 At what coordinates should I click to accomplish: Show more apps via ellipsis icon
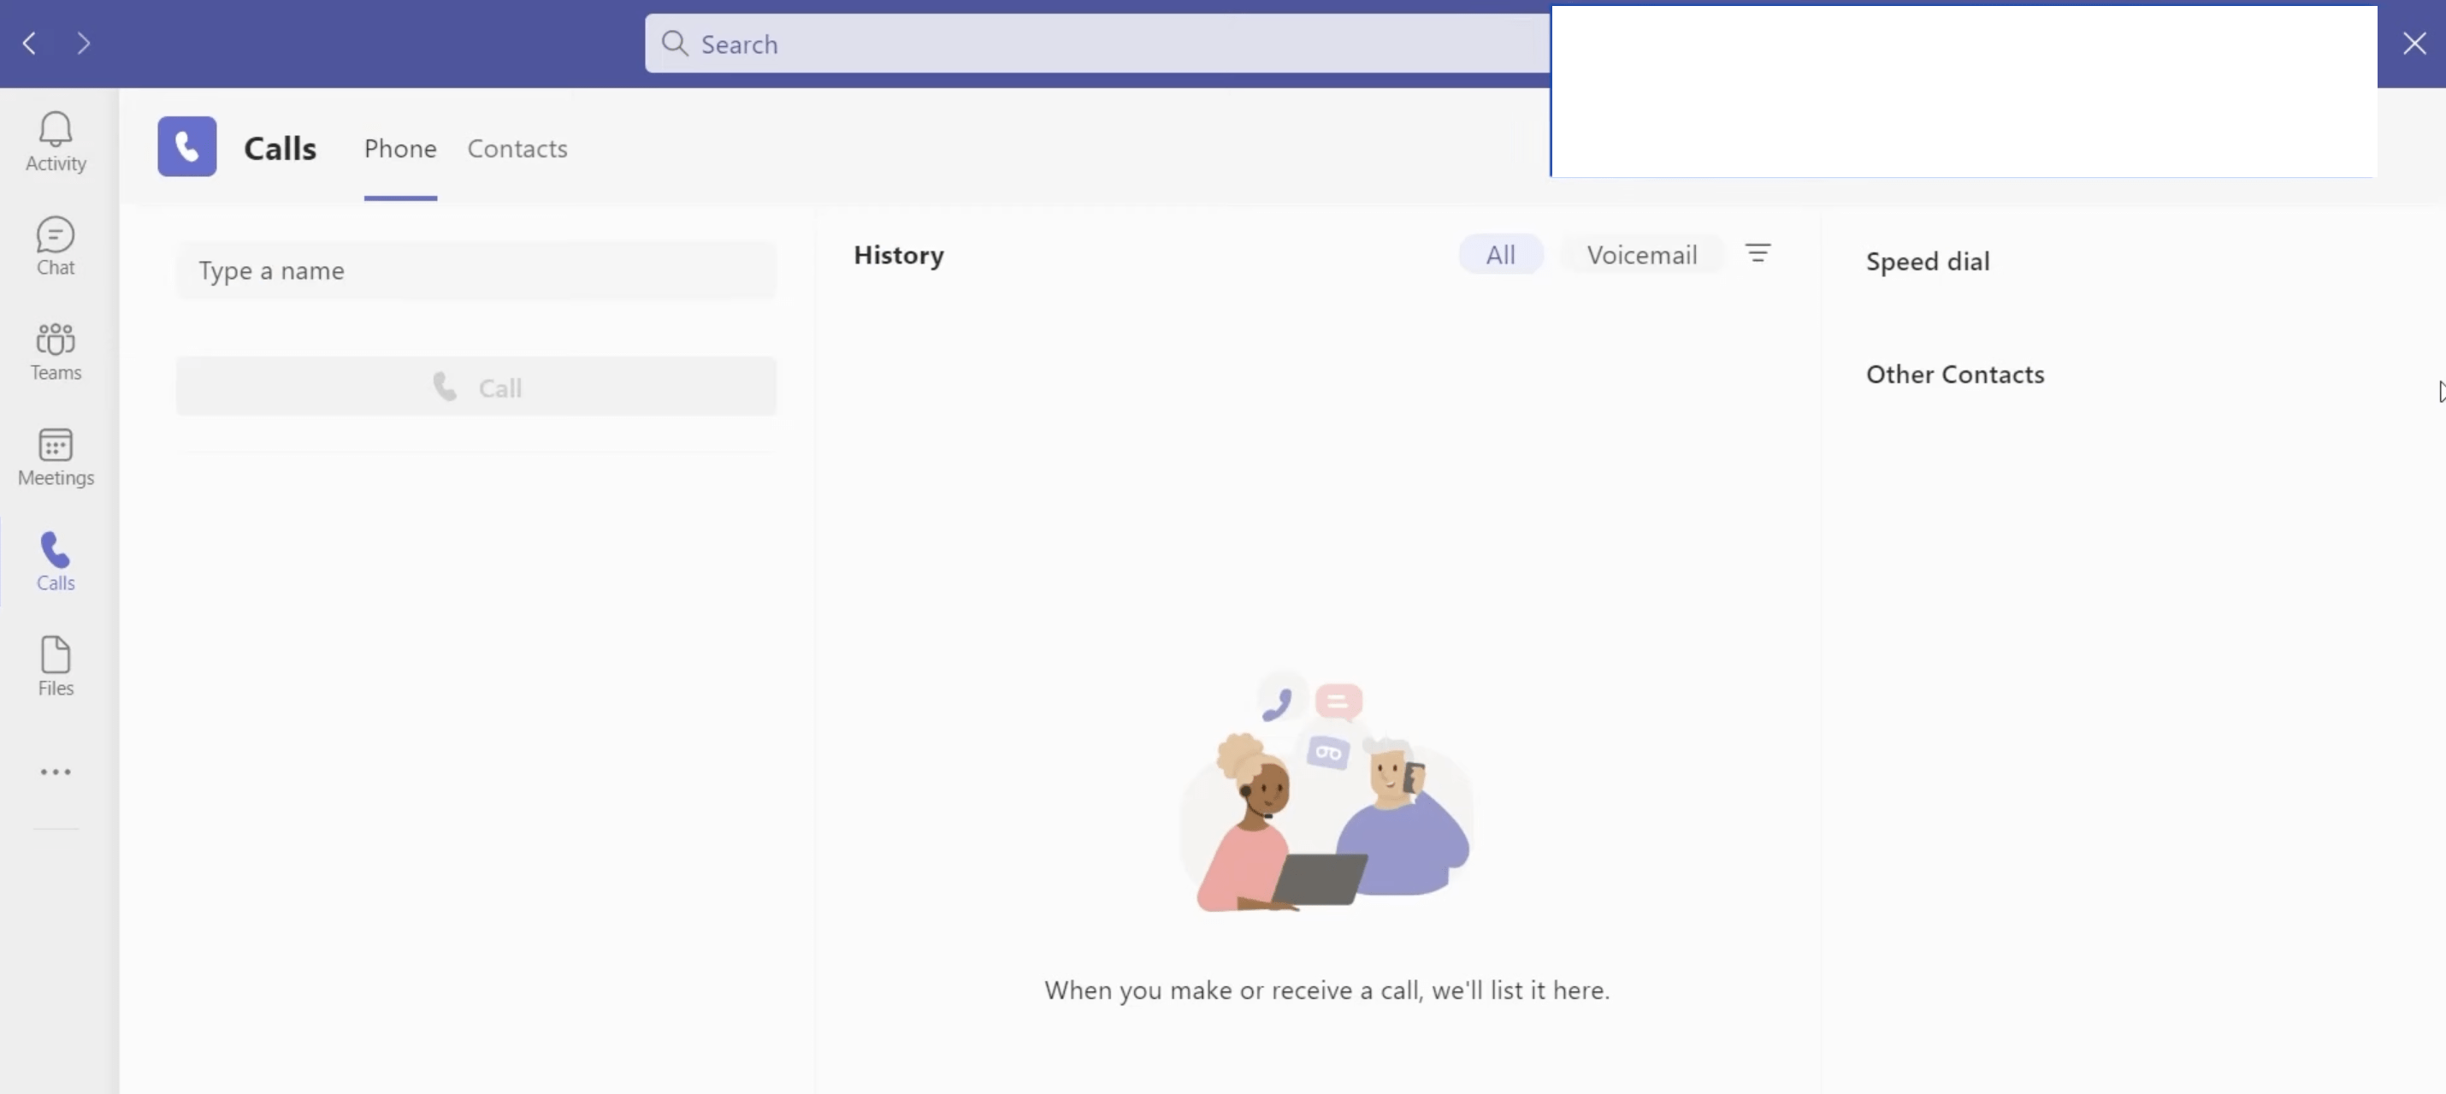pos(56,772)
